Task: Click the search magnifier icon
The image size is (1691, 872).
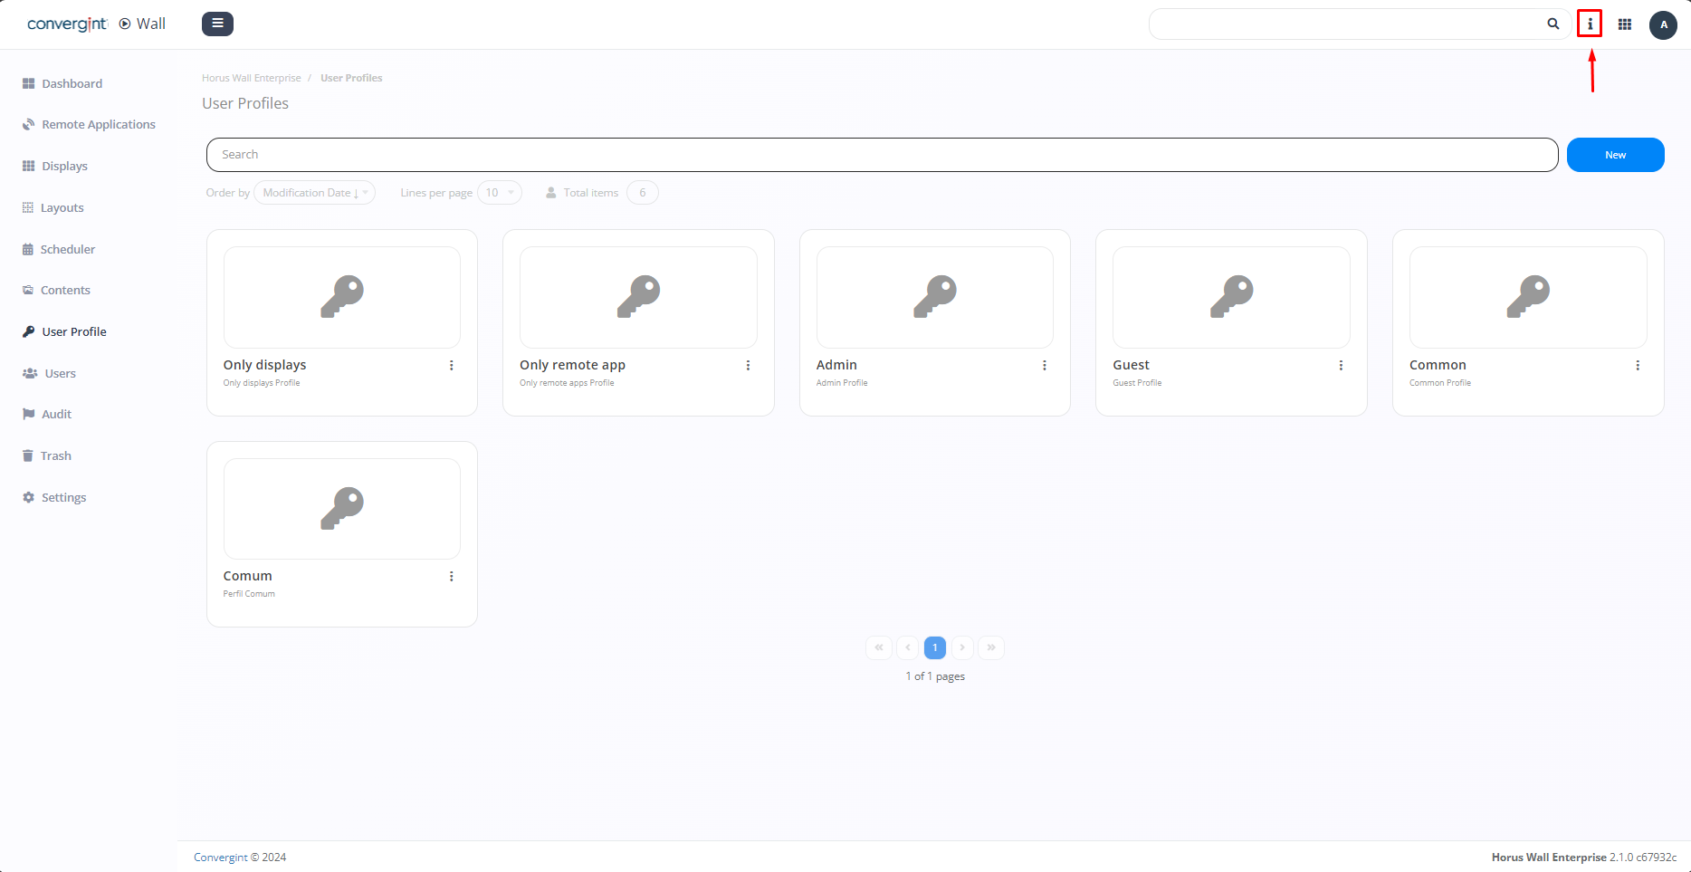Action: (1553, 24)
